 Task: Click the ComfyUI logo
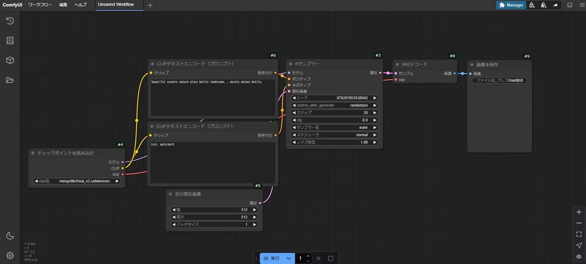pyautogui.click(x=12, y=5)
